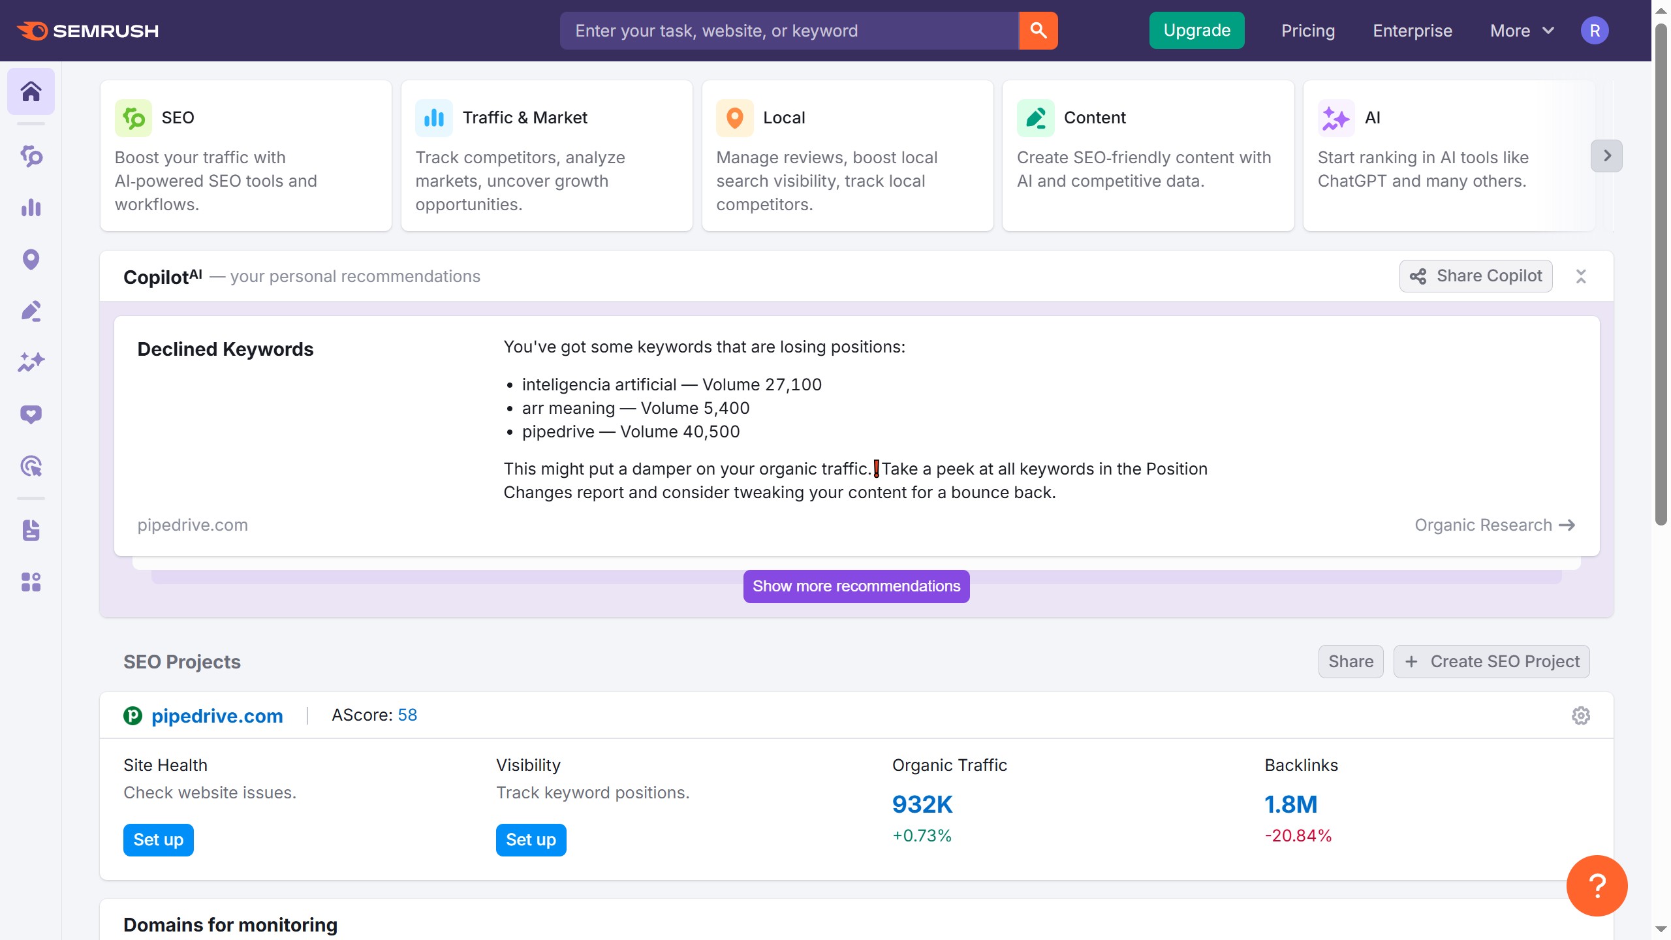Image resolution: width=1671 pixels, height=940 pixels.
Task: Open pipedrive.com project link
Action: [217, 716]
